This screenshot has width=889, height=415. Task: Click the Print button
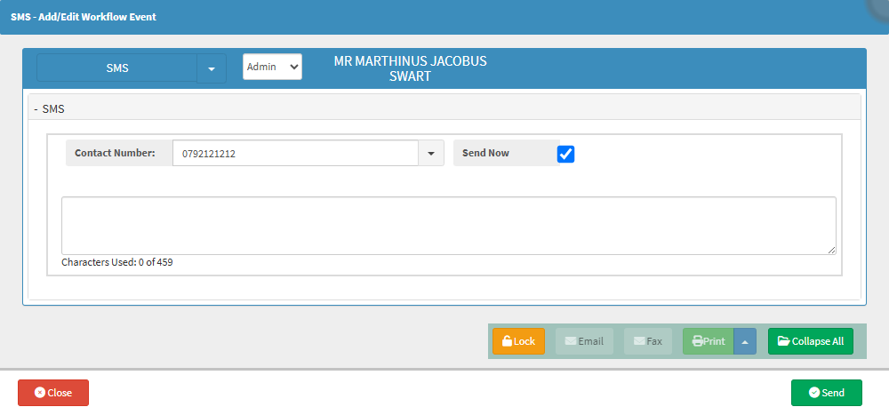(x=709, y=341)
